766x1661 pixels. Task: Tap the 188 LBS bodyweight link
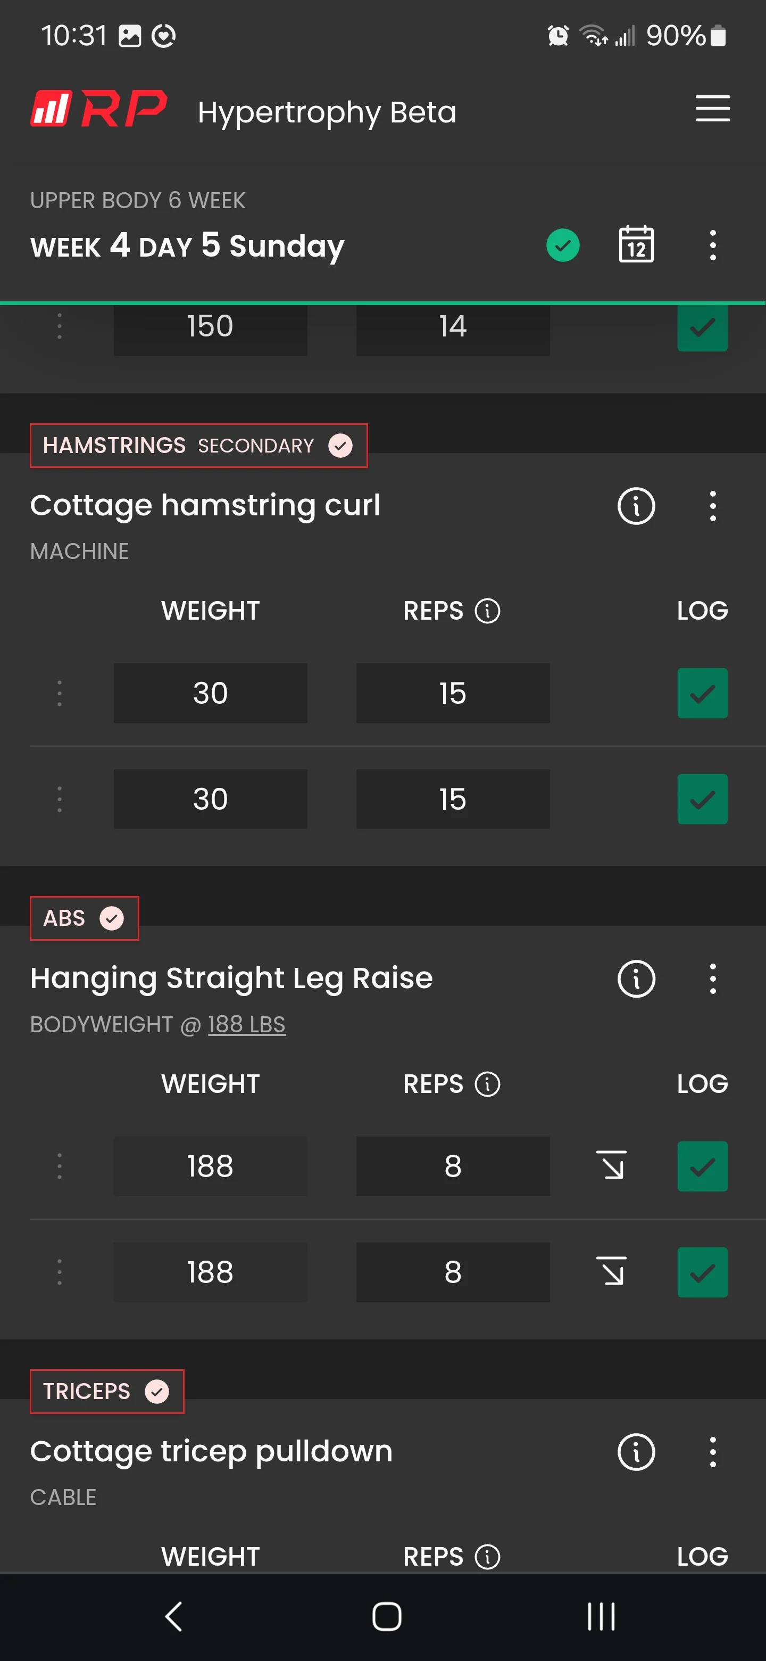(x=246, y=1024)
